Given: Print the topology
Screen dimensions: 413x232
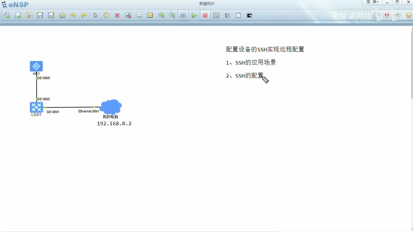Looking at the screenshot, I should 62,15.
